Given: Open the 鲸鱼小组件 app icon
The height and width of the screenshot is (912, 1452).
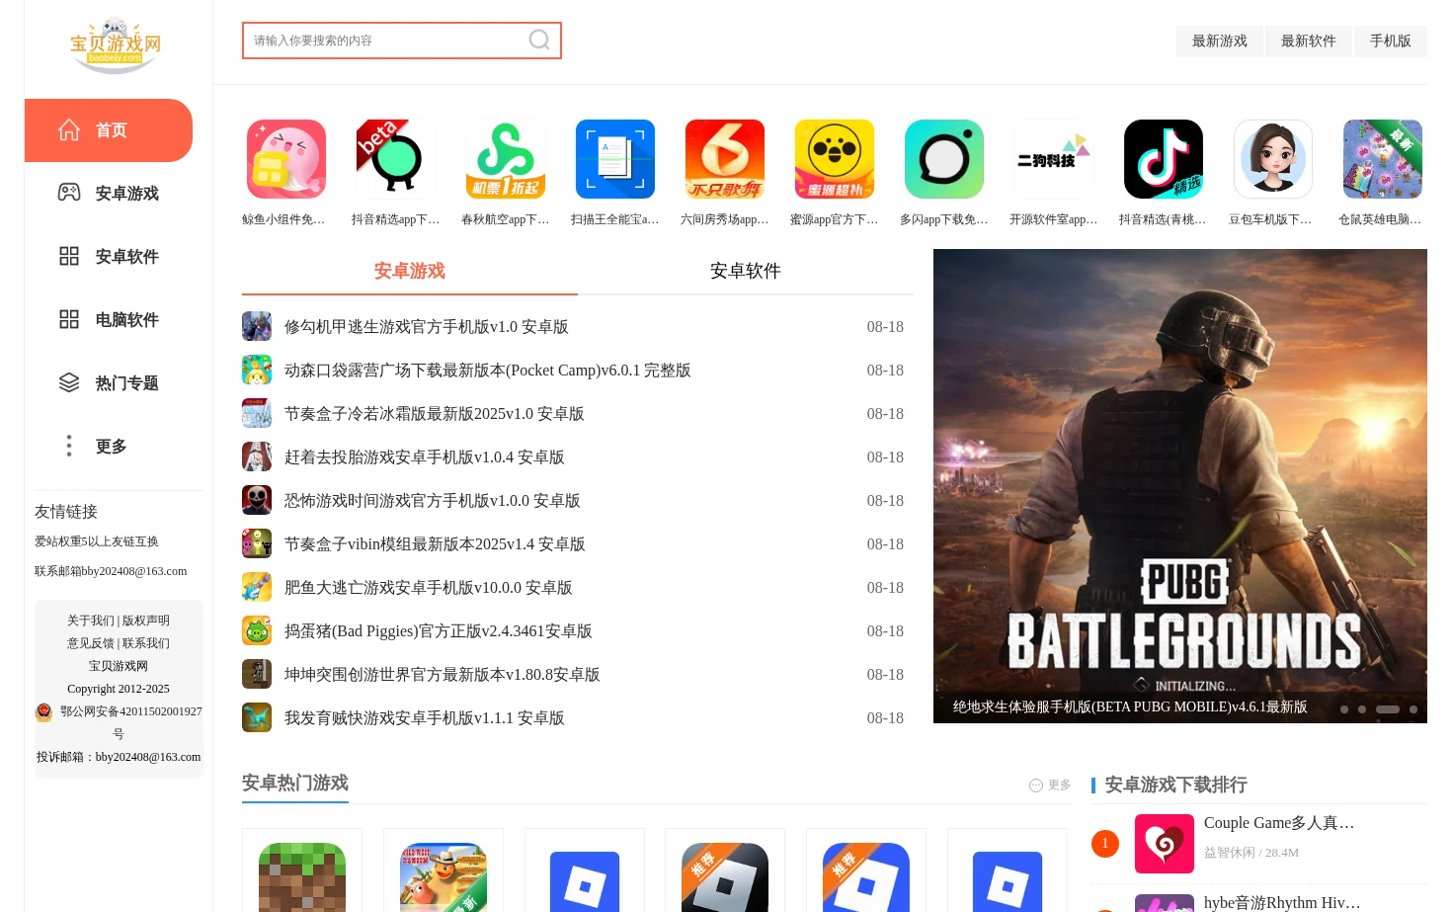Looking at the screenshot, I should (x=286, y=159).
